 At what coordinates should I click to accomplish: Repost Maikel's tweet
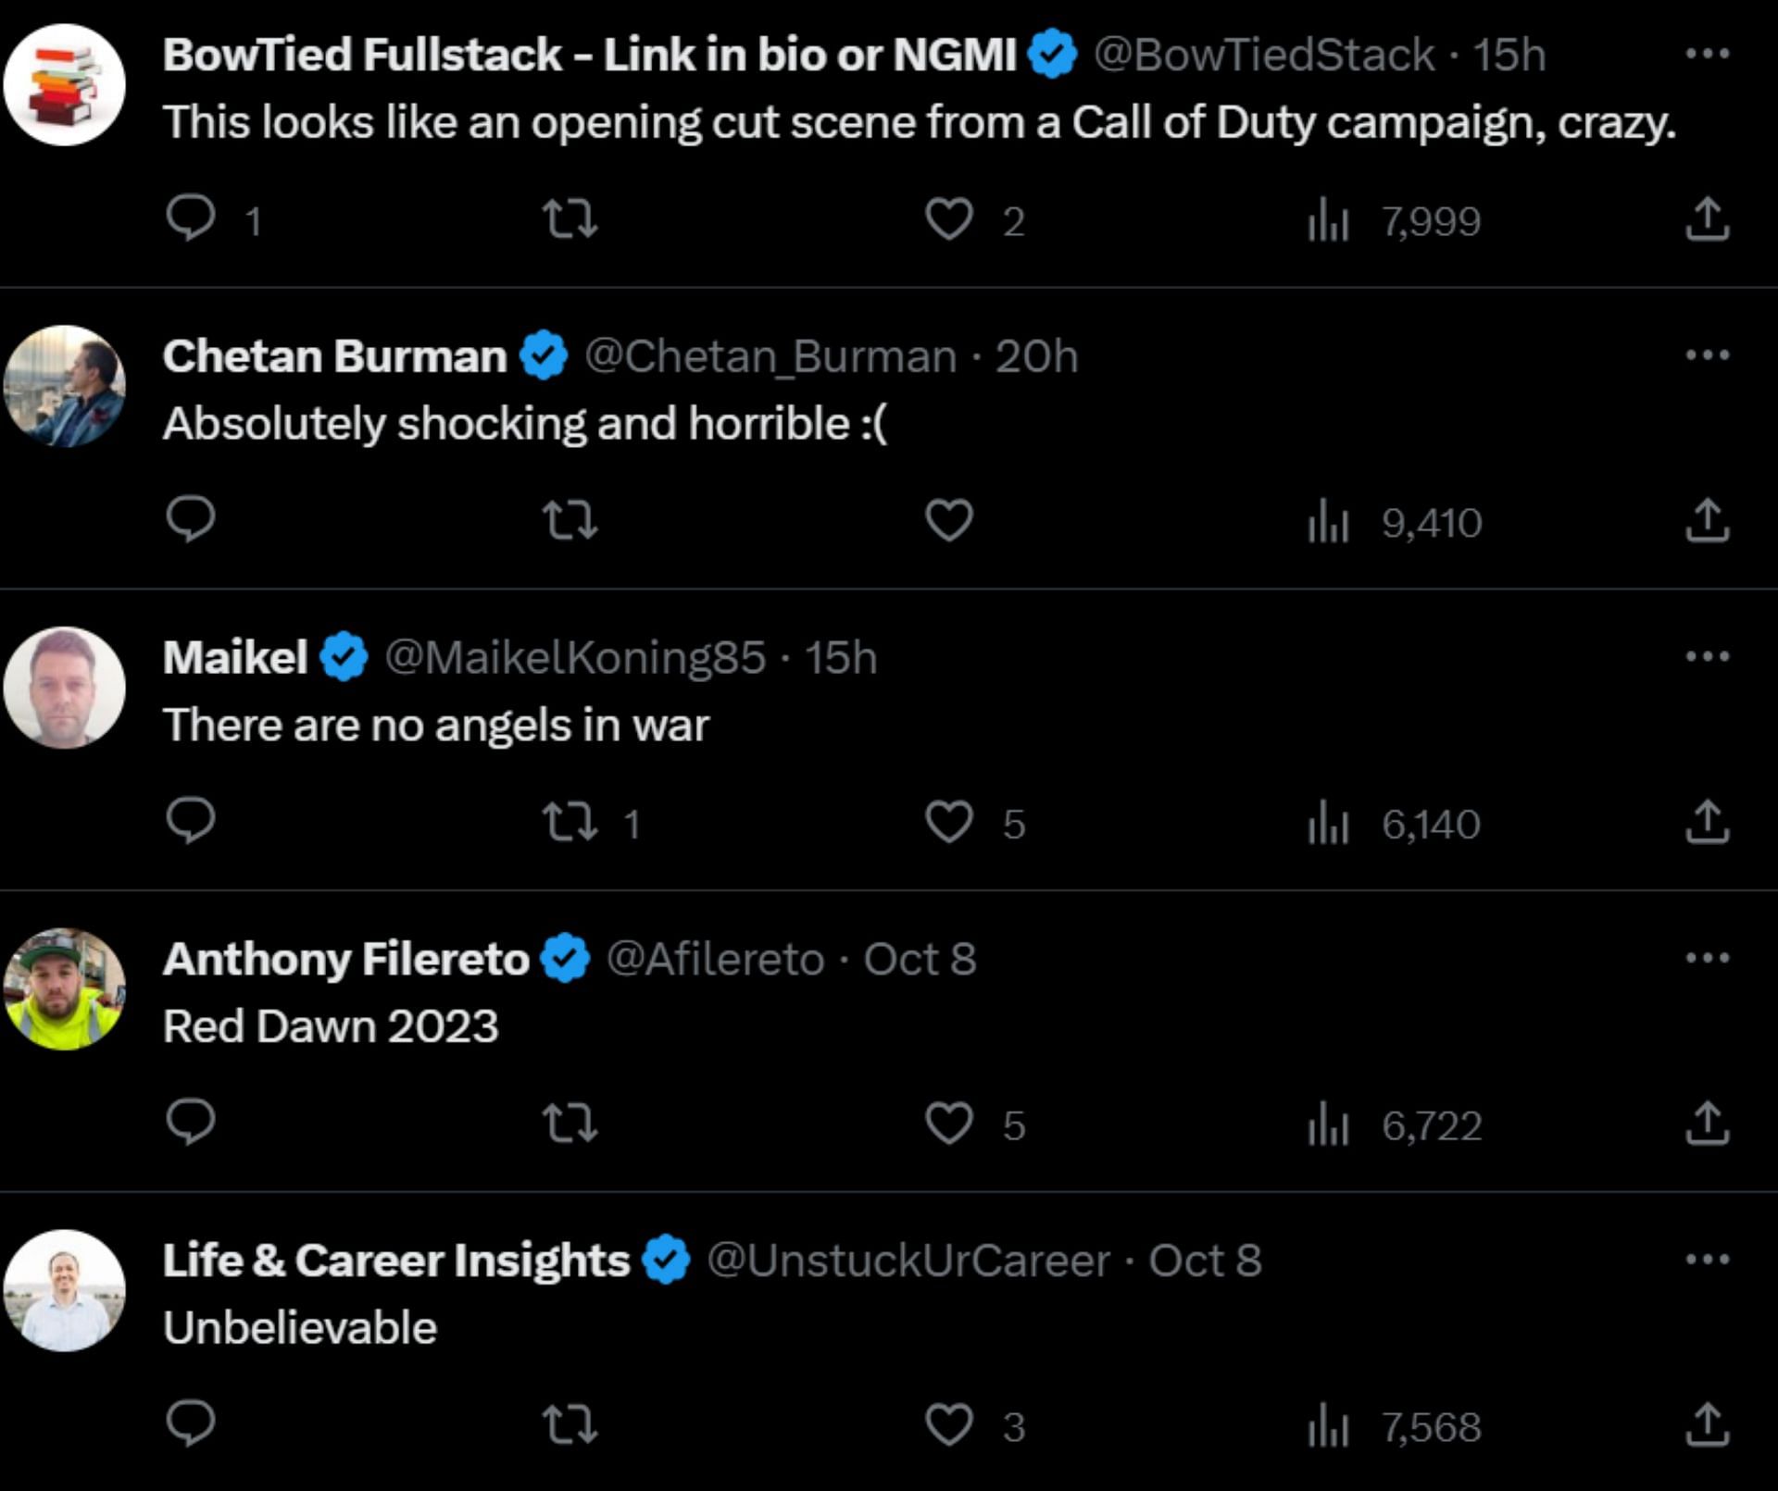[570, 822]
